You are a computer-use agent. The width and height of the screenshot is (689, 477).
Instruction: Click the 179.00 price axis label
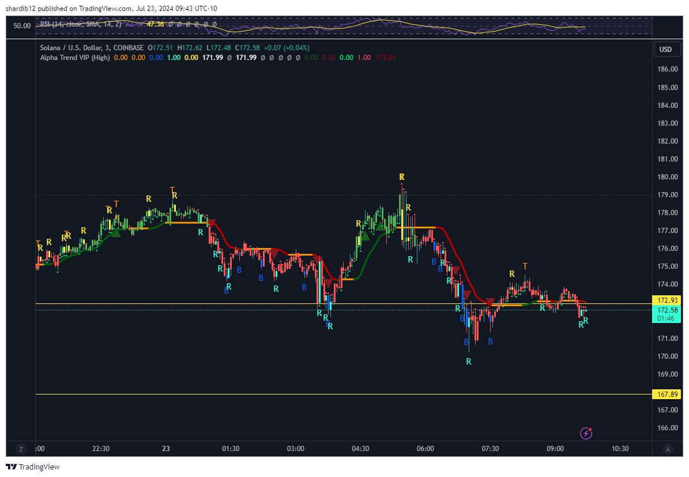[668, 195]
